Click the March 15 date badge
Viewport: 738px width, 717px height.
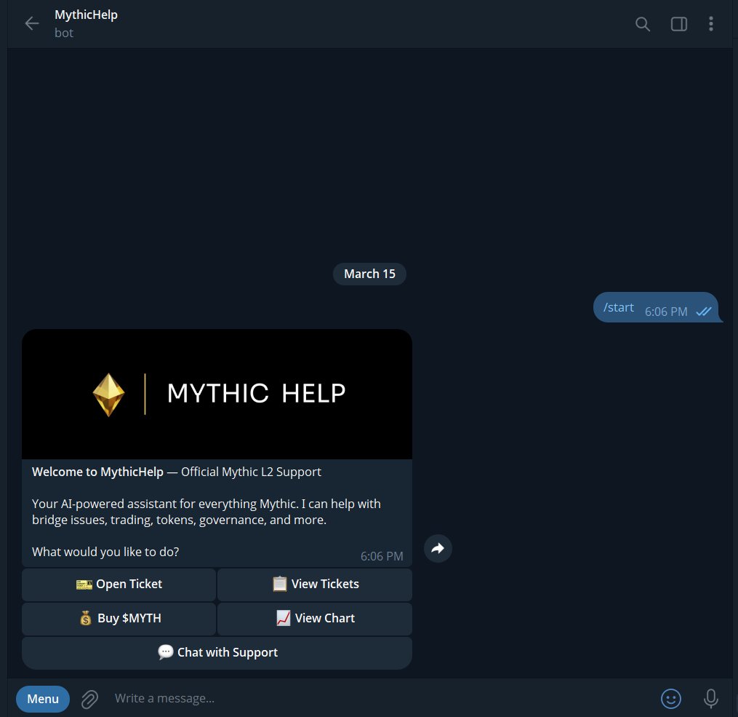pos(369,274)
